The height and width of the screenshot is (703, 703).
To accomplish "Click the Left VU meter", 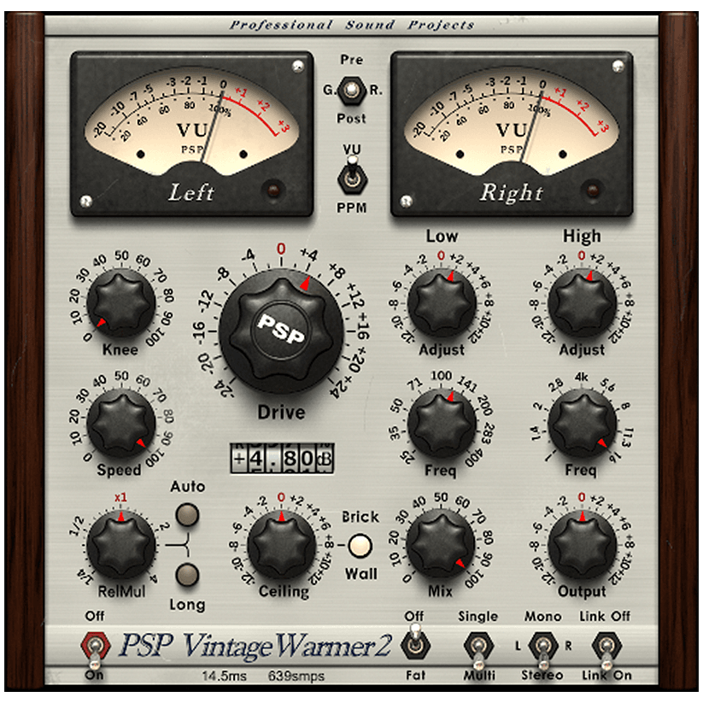I will point(192,133).
